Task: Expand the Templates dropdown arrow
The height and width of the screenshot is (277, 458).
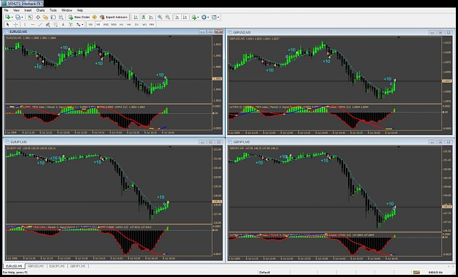Action: (x=218, y=18)
